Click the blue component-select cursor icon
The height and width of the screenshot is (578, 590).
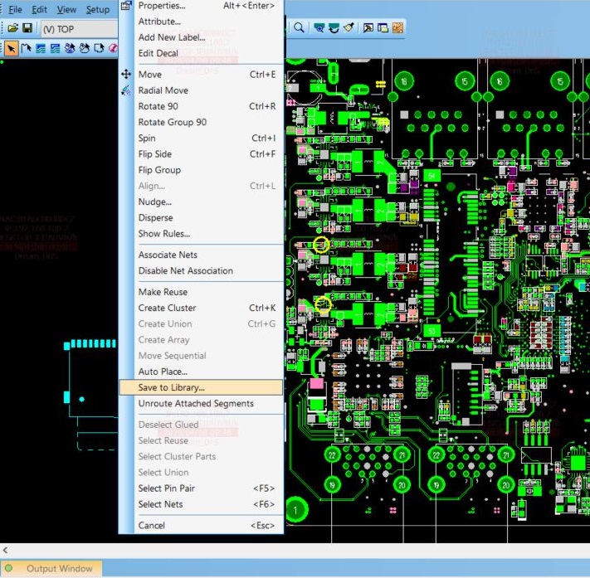70,48
